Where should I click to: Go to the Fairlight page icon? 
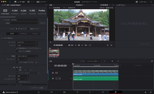click(x=103, y=92)
